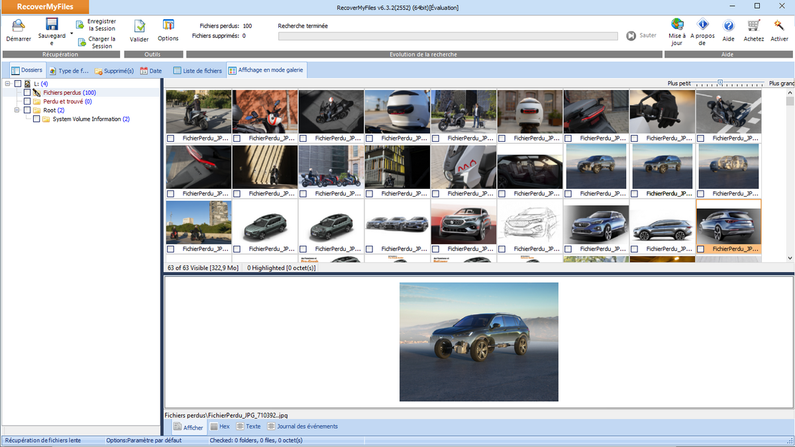The width and height of the screenshot is (795, 447).
Task: Select Affichage en mode galerie tab
Action: [266, 70]
